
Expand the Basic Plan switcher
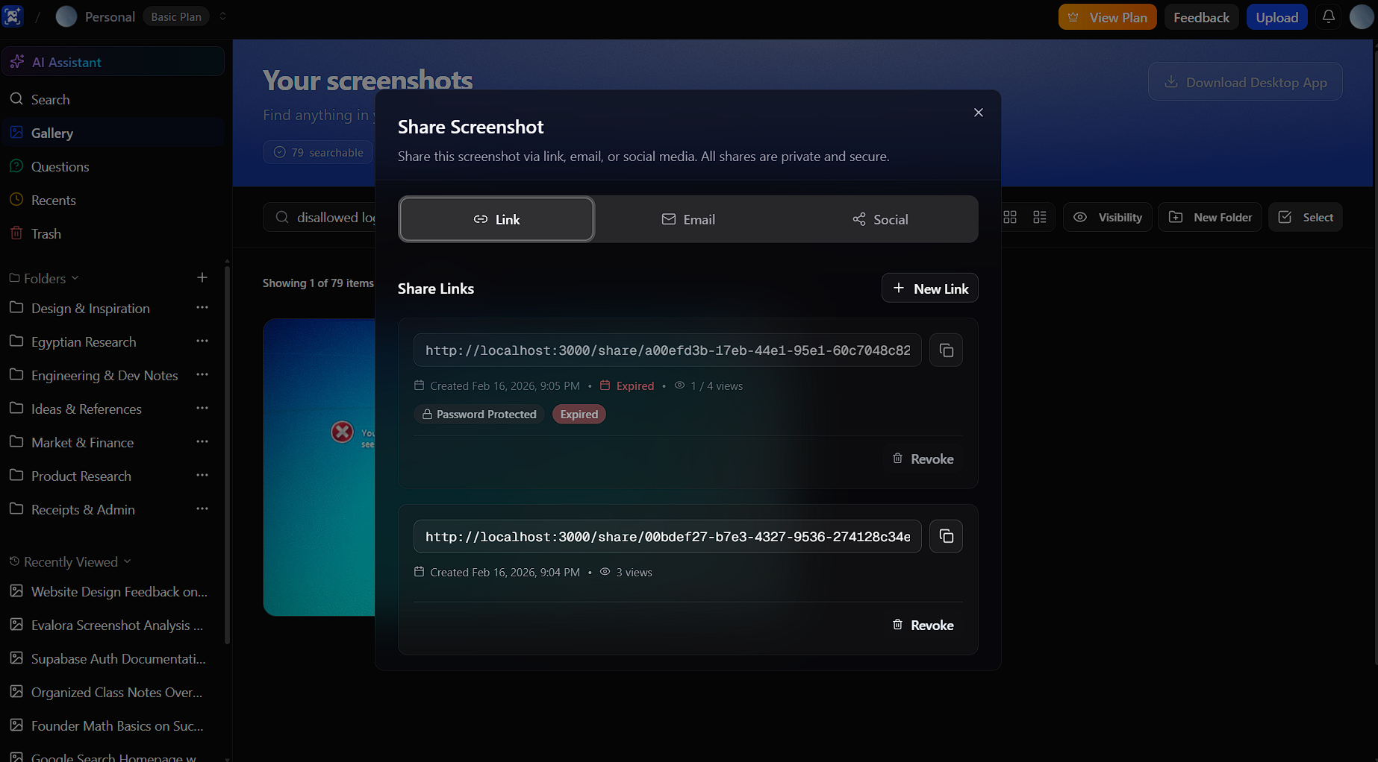222,16
